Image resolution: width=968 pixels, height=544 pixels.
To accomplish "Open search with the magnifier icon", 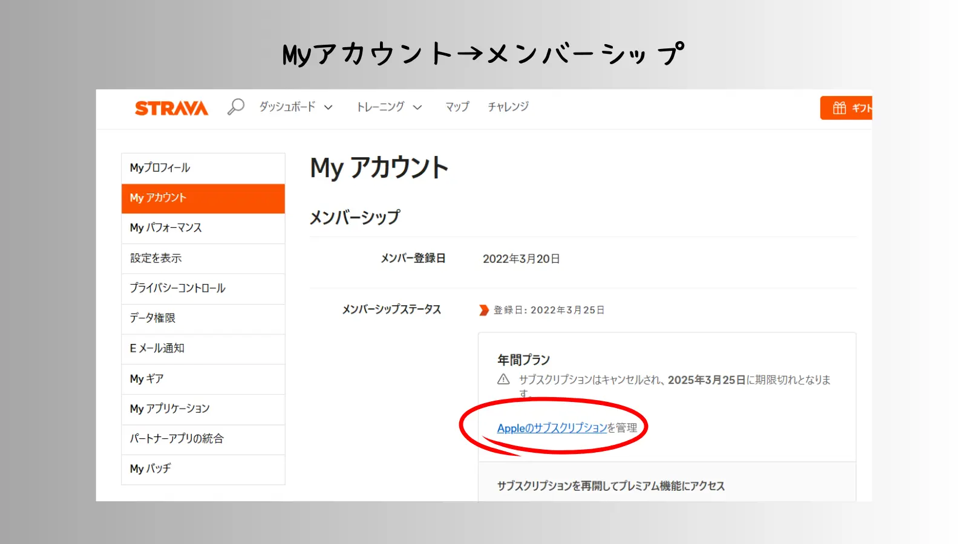I will pos(235,107).
